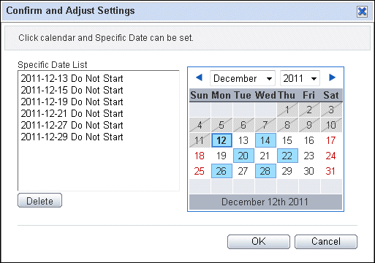Select 2011-12-21 Do Not Start entry
This screenshot has width=375, height=263.
click(72, 113)
